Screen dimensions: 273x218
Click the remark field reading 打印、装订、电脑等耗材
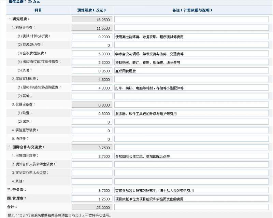click(x=191, y=88)
